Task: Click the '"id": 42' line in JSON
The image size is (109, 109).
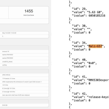Action: coord(79,94)
